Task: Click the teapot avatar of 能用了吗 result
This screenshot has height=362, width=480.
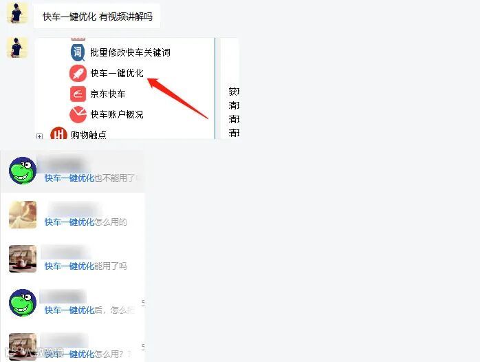Action: click(x=23, y=259)
